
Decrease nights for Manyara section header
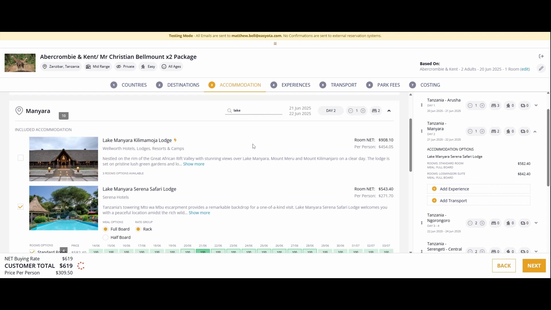point(350,111)
